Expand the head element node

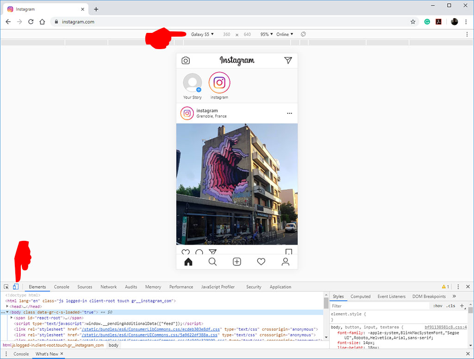pyautogui.click(x=7, y=306)
